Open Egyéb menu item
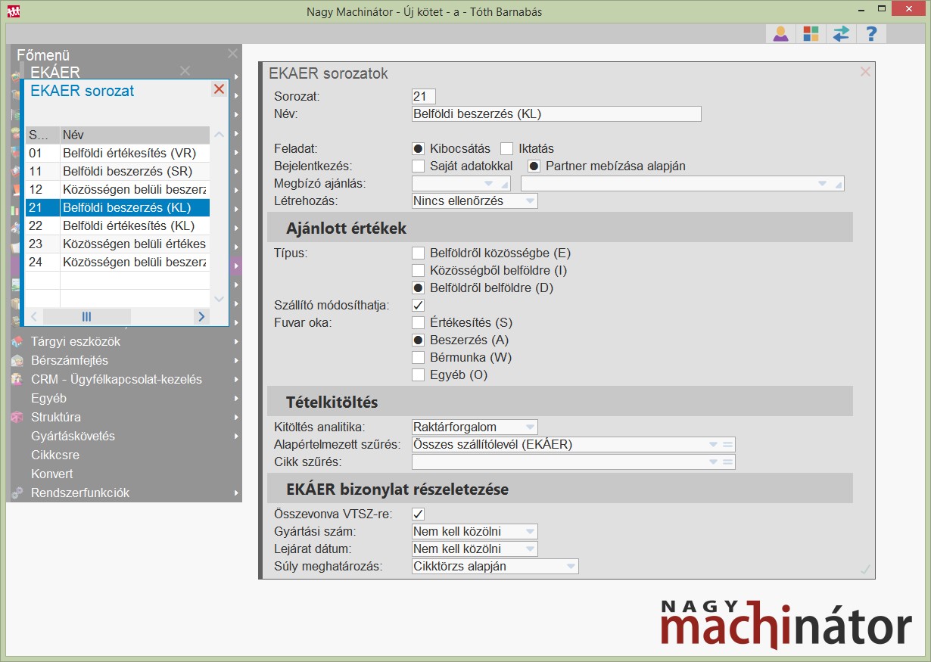The image size is (931, 662). click(48, 399)
